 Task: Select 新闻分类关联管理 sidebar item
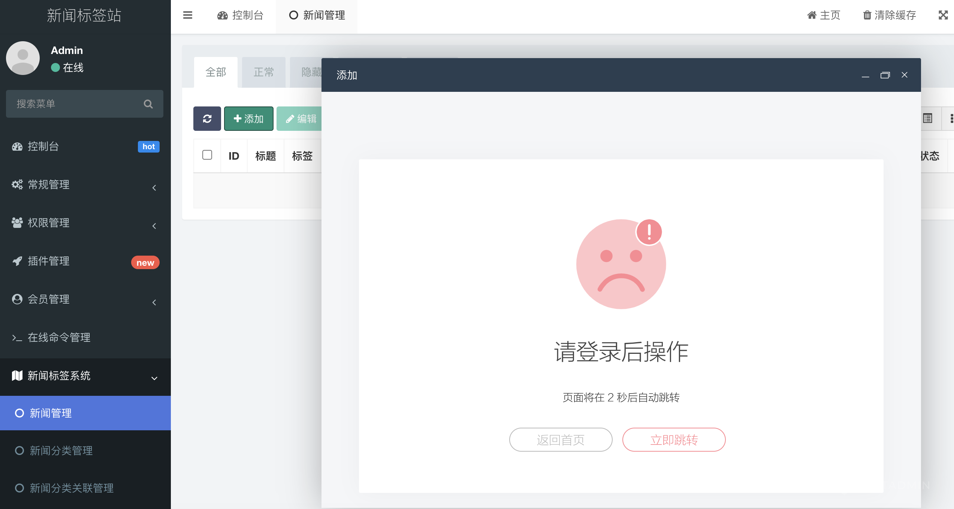[x=71, y=488]
